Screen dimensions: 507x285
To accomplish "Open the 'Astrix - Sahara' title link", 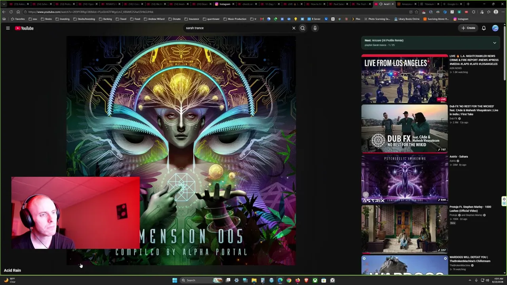I will coord(459,157).
